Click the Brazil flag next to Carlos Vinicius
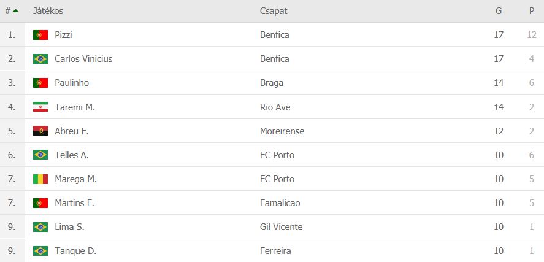Screen dimensions: 544x262 [40, 59]
